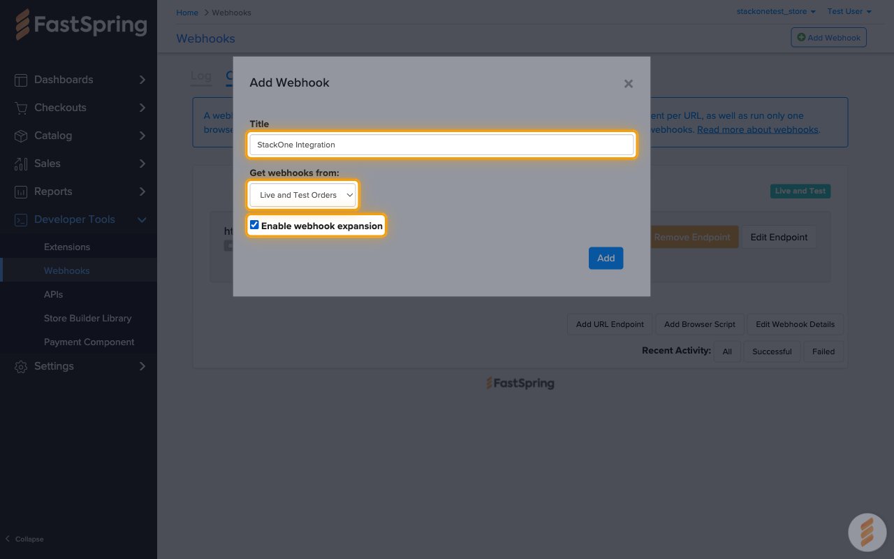Click the Add Webhook button in the header
894x559 pixels.
click(829, 38)
